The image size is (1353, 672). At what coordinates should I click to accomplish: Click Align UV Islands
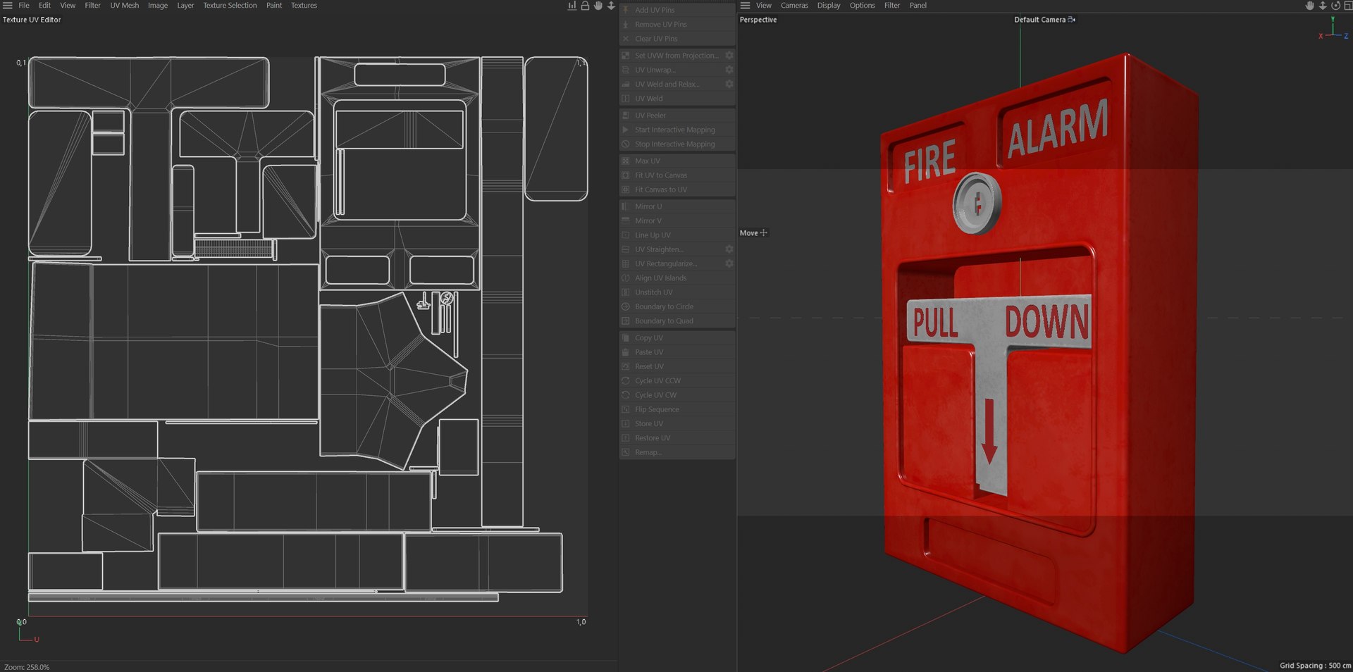677,278
